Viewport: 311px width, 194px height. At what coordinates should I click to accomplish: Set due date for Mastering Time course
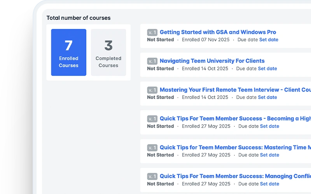tap(269, 155)
